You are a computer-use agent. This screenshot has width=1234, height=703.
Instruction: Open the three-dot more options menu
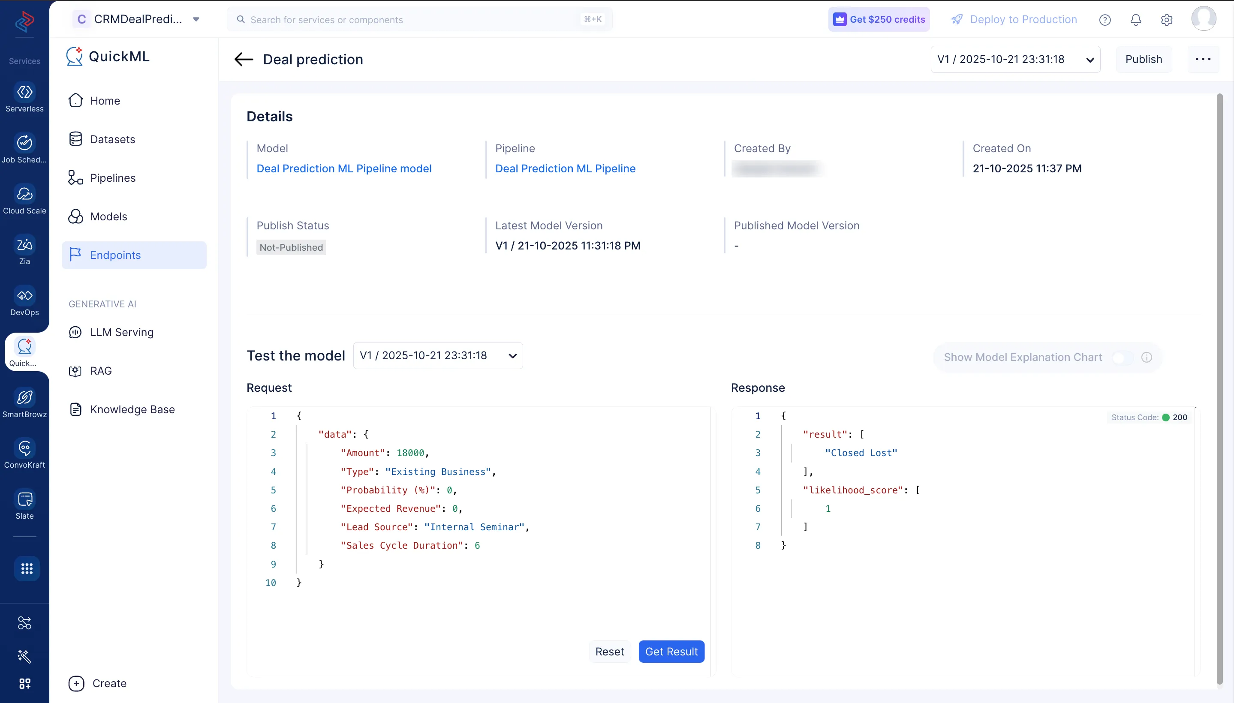1203,60
